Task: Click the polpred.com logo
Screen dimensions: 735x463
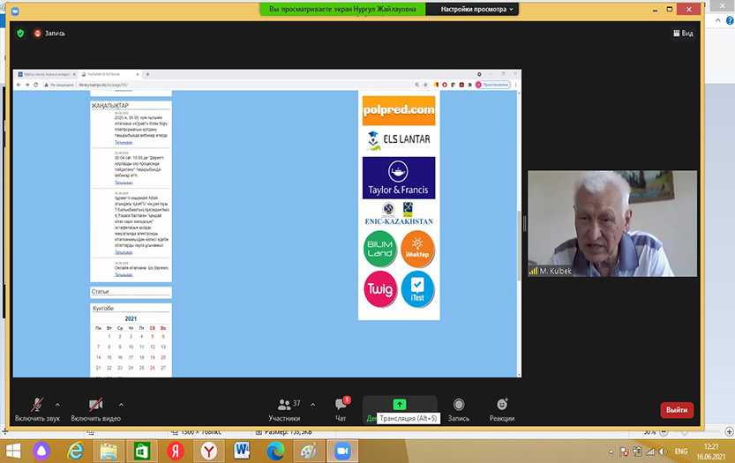Action: pyautogui.click(x=399, y=110)
